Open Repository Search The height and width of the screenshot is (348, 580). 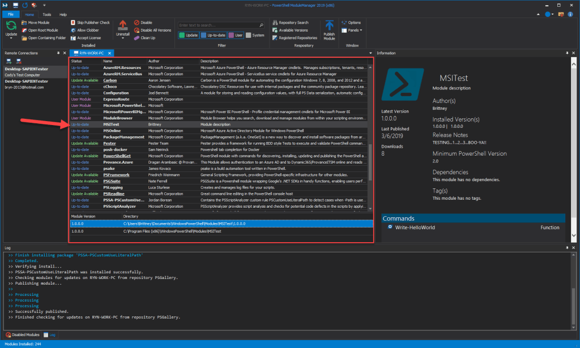[291, 23]
